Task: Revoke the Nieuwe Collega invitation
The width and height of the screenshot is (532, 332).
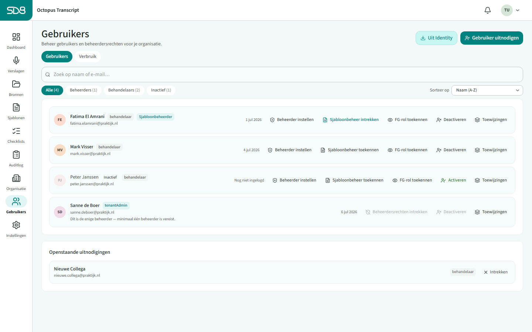Action: pyautogui.click(x=496, y=272)
